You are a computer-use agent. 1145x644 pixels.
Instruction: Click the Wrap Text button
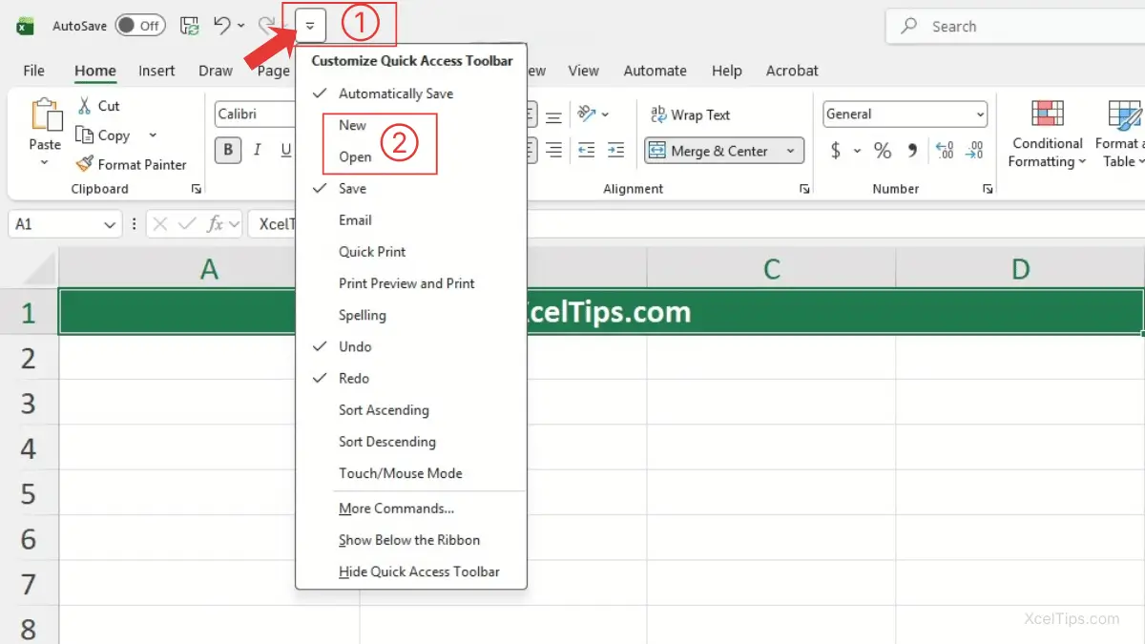pos(690,114)
